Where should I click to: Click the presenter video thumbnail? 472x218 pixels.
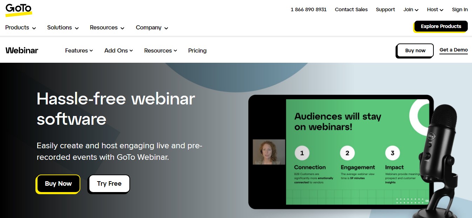(269, 152)
